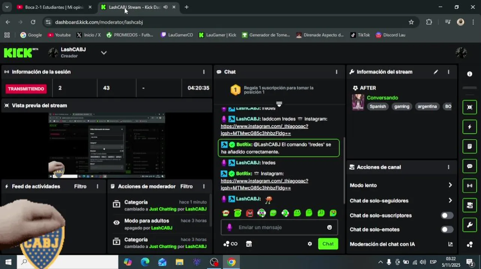Open the Kick logo home link
The height and width of the screenshot is (269, 481).
(x=21, y=53)
